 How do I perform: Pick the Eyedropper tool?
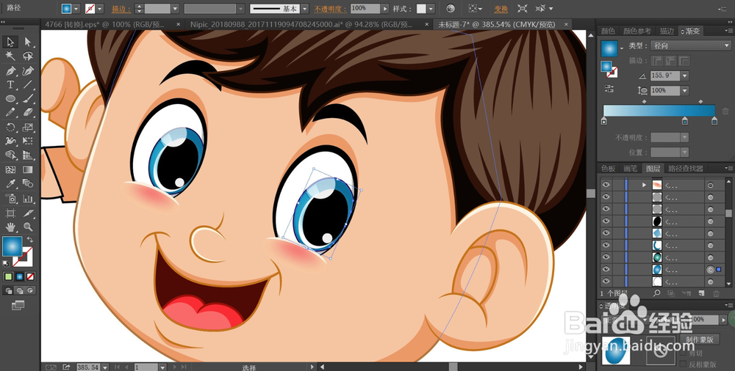pyautogui.click(x=10, y=183)
